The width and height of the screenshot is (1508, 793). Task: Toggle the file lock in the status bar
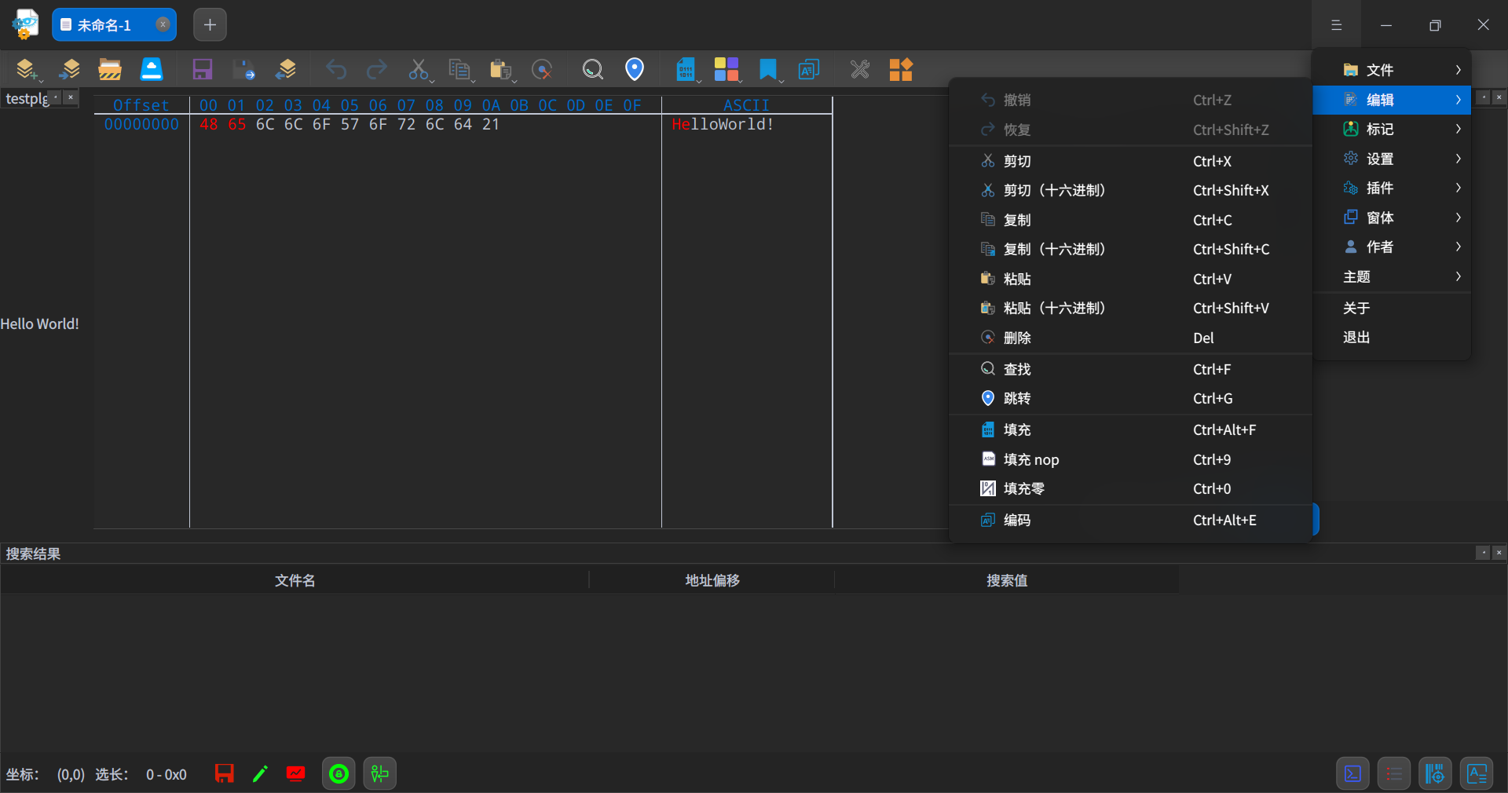coord(339,773)
